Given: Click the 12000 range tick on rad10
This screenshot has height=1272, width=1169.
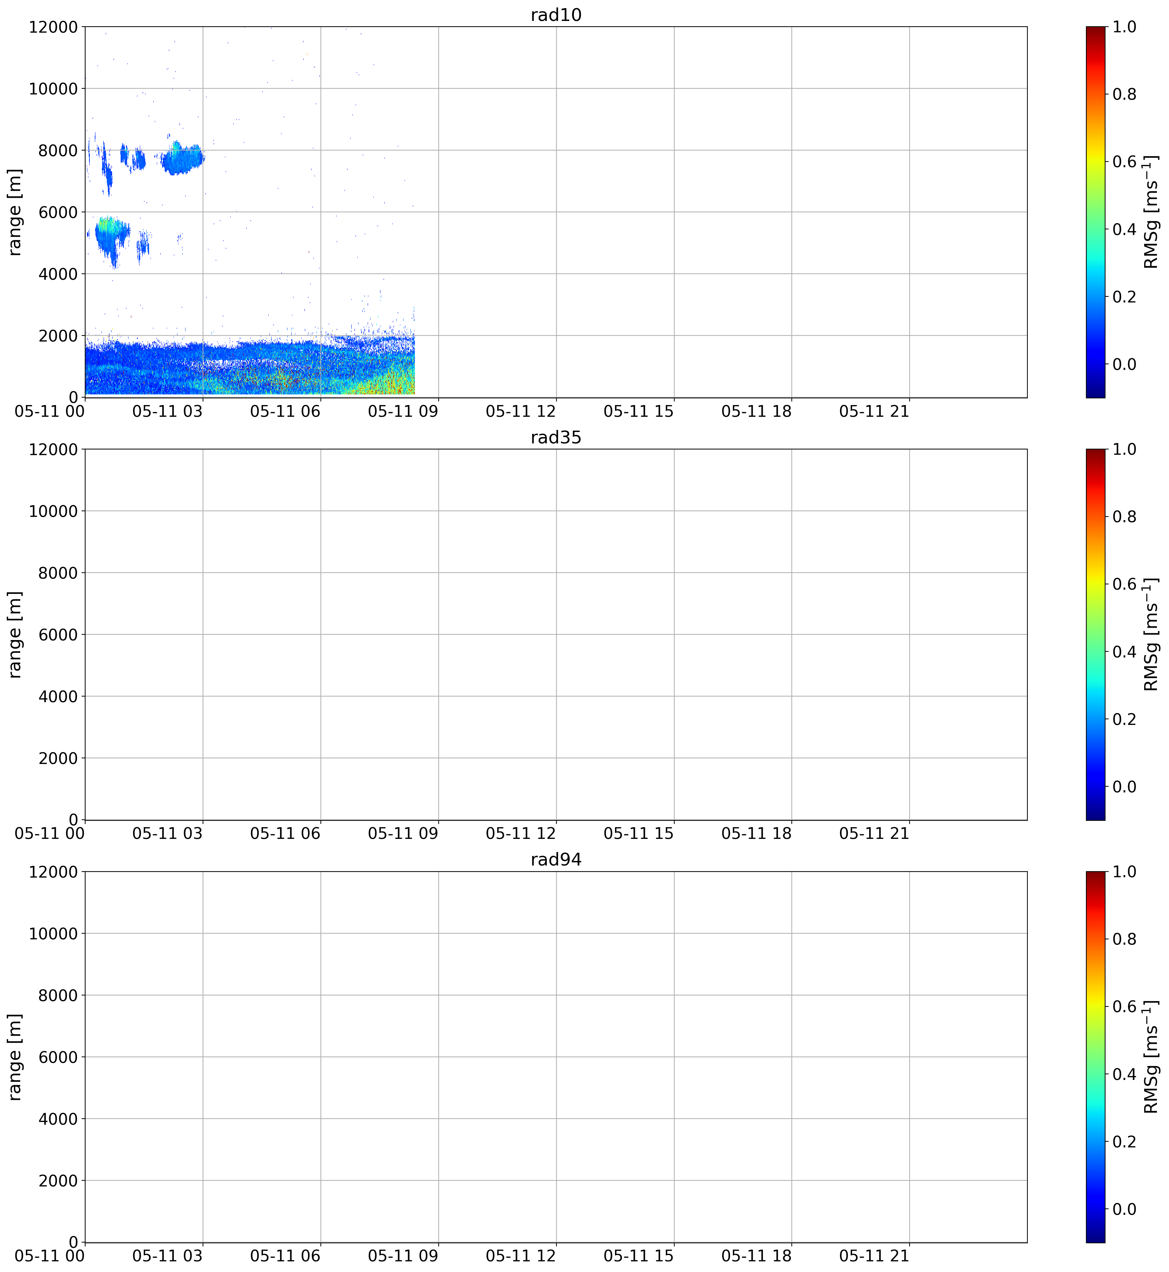Looking at the screenshot, I should pos(53,27).
